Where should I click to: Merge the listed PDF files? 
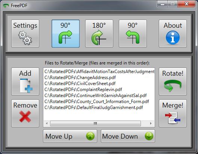click(x=173, y=113)
